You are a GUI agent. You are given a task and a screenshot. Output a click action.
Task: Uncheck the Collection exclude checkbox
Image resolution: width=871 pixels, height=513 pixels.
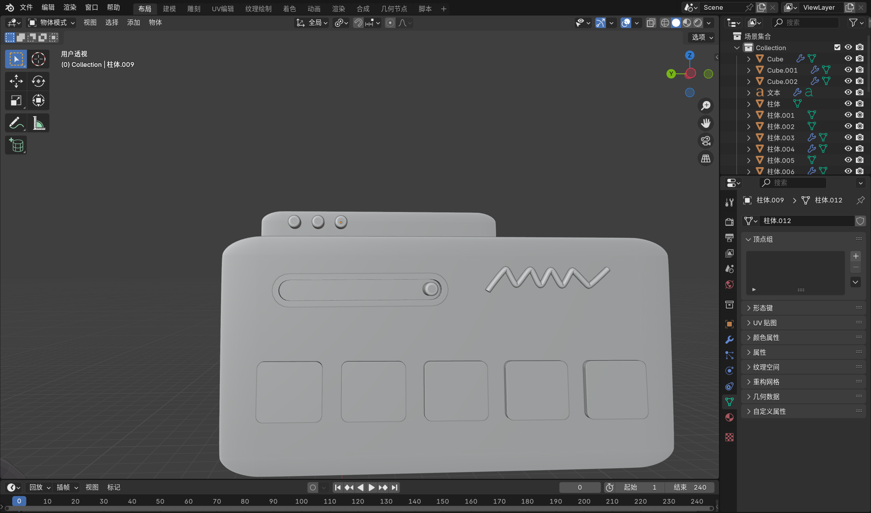coord(837,47)
